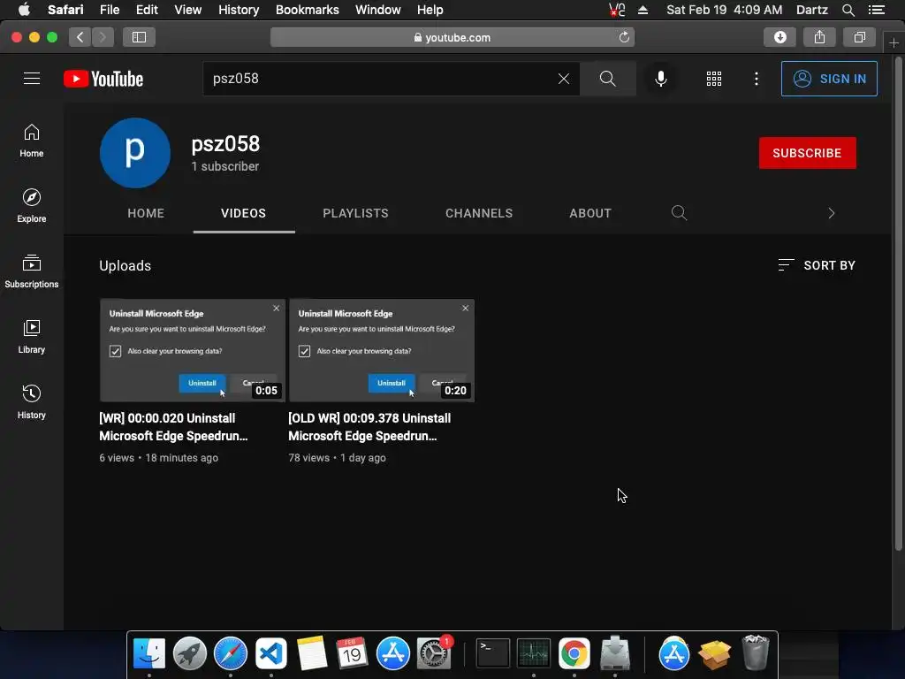Image resolution: width=905 pixels, height=679 pixels.
Task: Open the ABOUT tab
Action: tap(590, 213)
